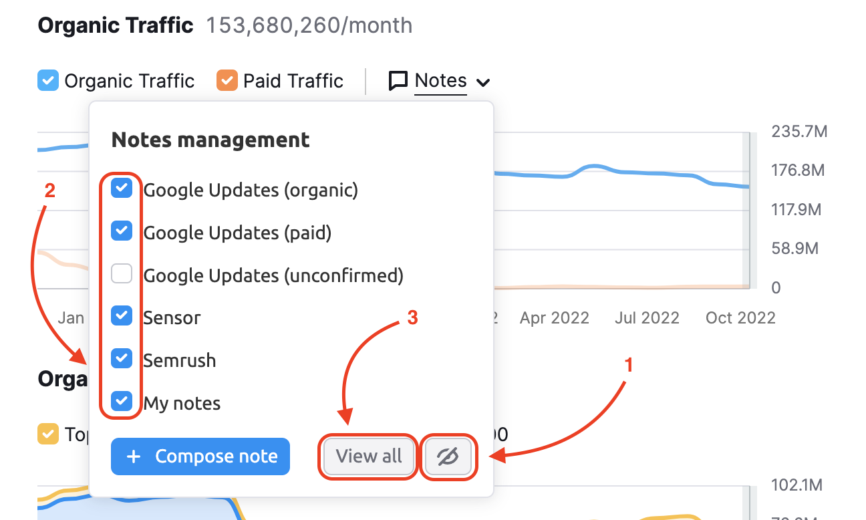Click the Organic Traffic heading at top

point(116,26)
